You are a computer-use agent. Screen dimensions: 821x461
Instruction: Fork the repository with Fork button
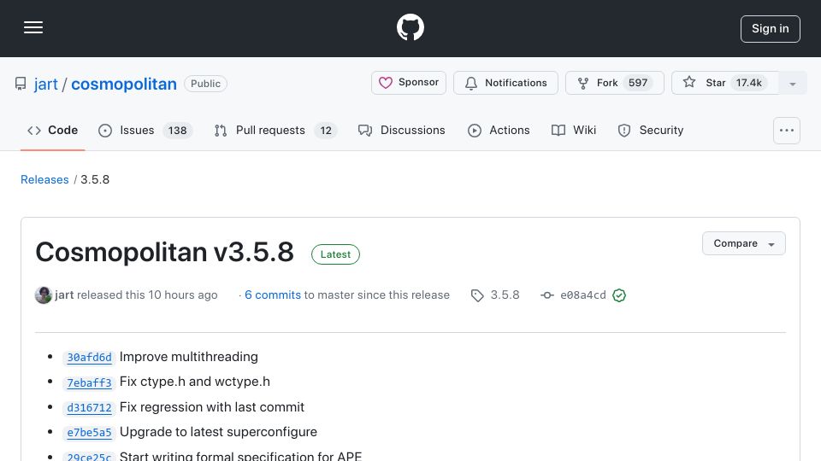click(614, 83)
